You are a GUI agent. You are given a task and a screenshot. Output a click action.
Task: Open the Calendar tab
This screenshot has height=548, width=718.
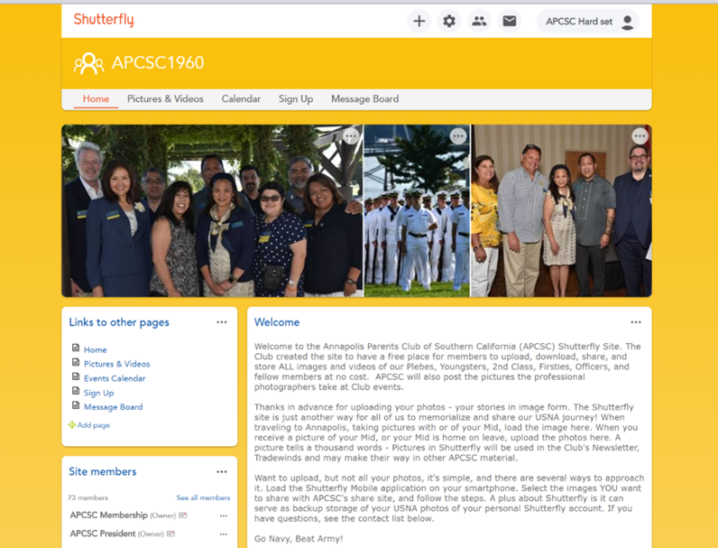pyautogui.click(x=241, y=99)
